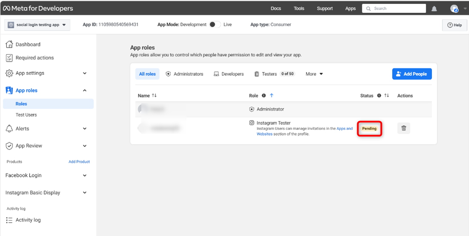Click the App settings gear icon
469x236 pixels.
coord(9,73)
